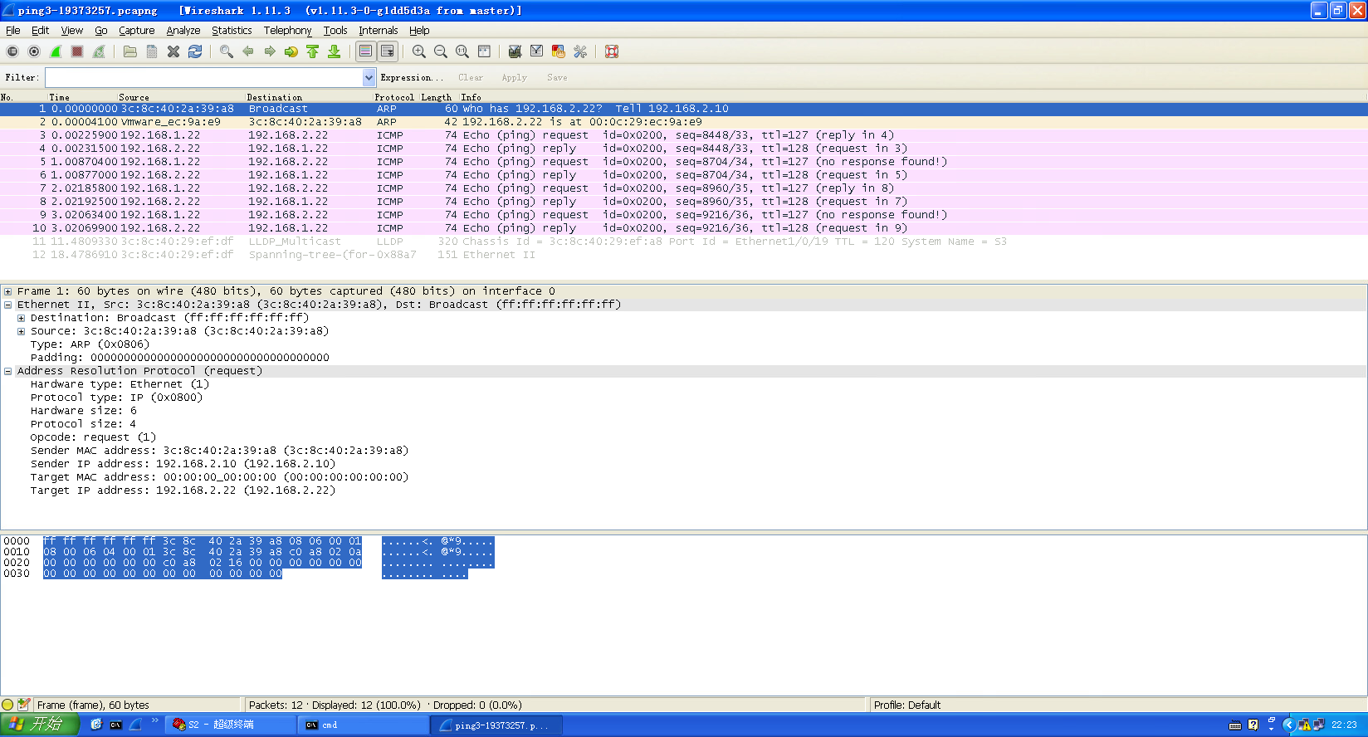Open help lifebuoy icon
The image size is (1368, 737).
612,51
